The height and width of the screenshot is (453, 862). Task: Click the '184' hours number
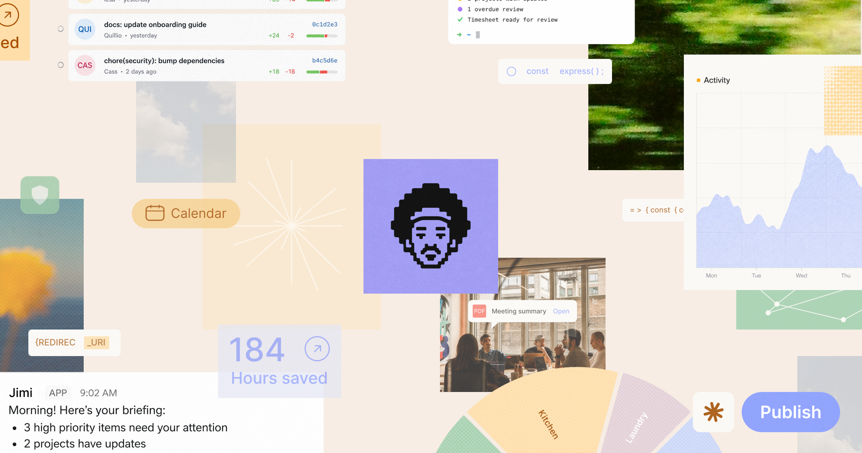tap(257, 349)
